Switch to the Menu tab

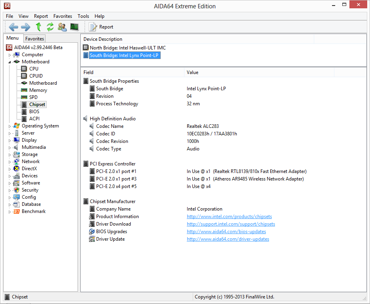[x=13, y=38]
